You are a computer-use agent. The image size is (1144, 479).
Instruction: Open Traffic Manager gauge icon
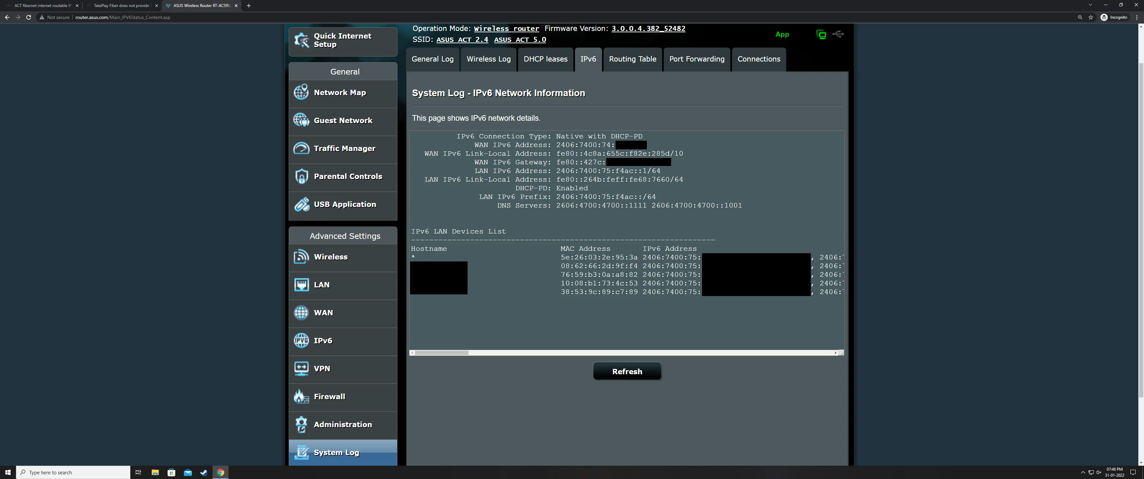[x=301, y=148]
